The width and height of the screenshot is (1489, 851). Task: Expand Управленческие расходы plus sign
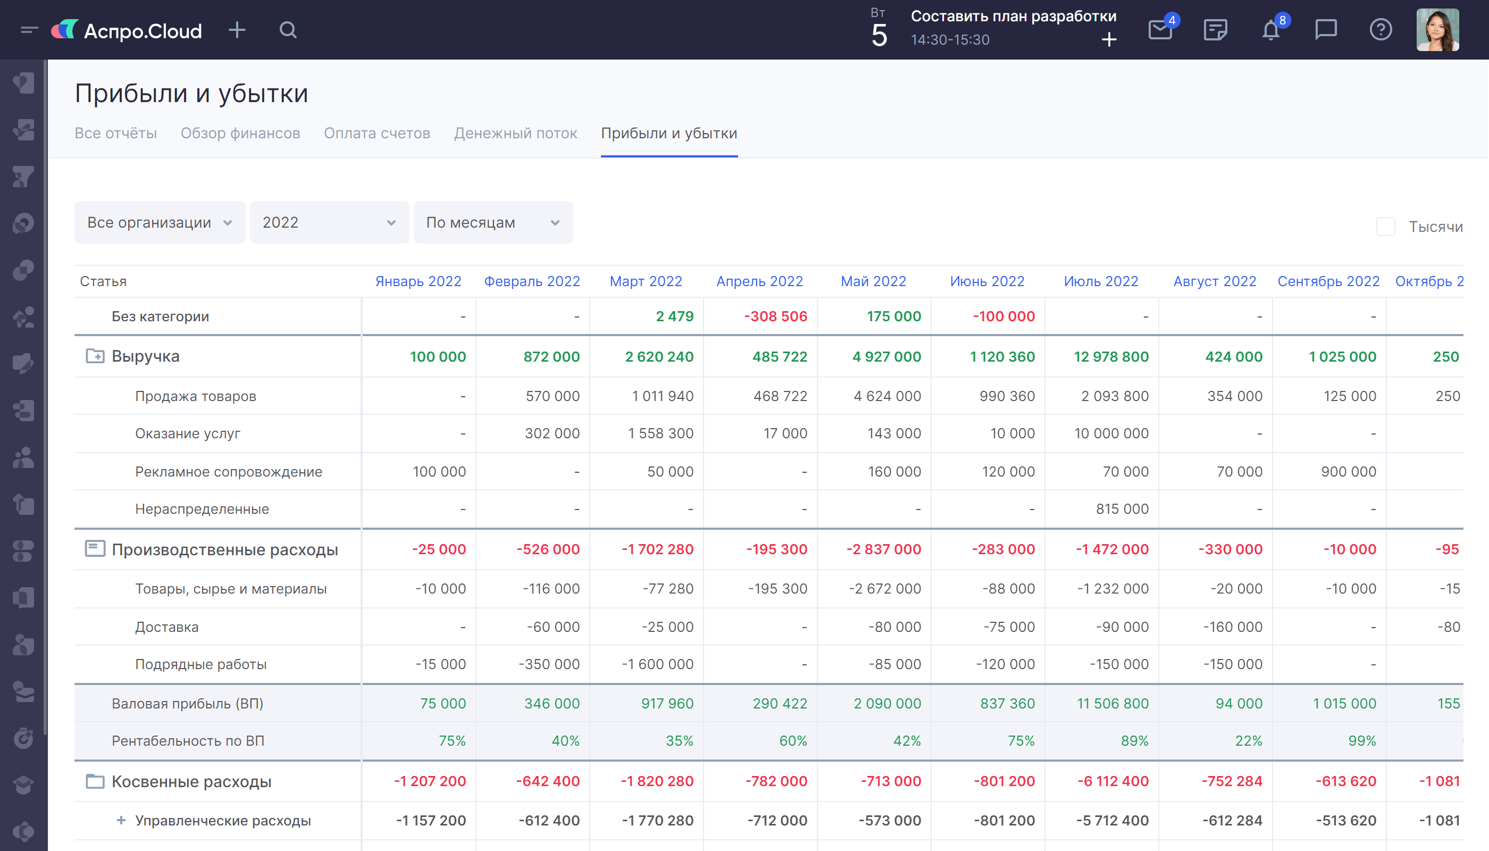click(121, 820)
